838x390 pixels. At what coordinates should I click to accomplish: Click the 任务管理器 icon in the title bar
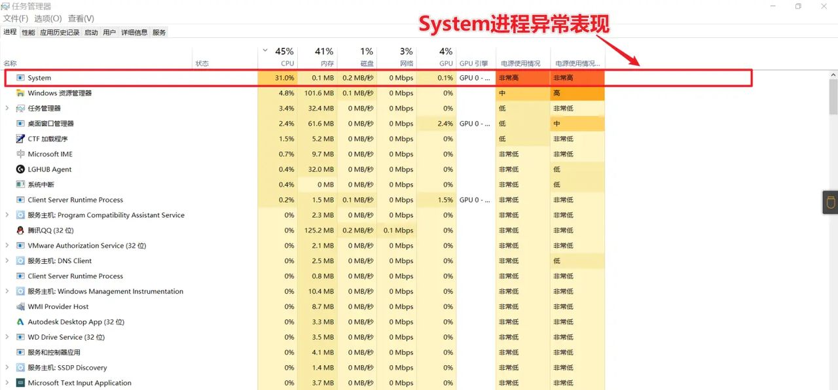click(x=5, y=5)
